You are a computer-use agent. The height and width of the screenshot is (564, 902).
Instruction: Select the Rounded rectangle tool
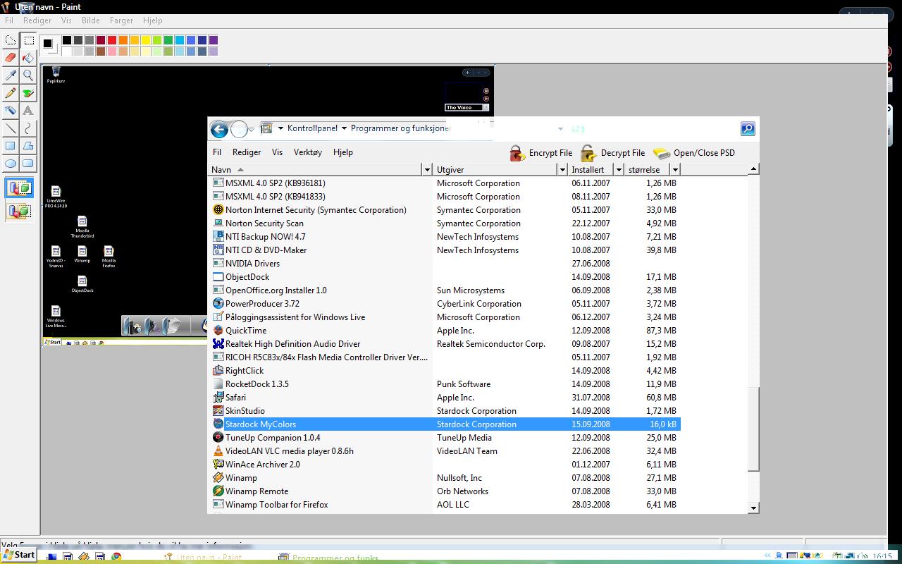[28, 164]
